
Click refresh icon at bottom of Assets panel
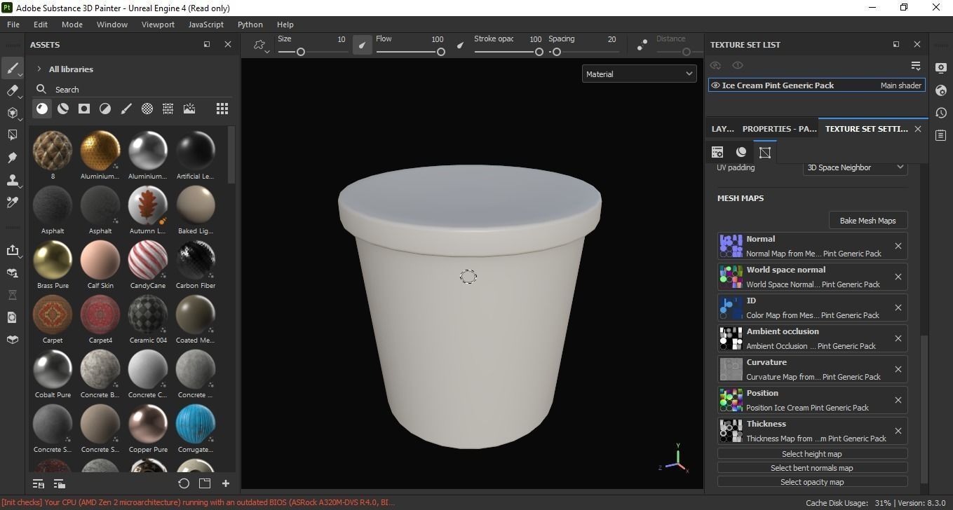[x=184, y=483]
